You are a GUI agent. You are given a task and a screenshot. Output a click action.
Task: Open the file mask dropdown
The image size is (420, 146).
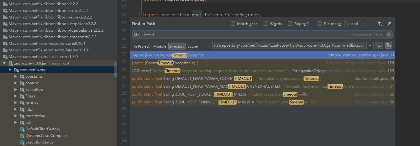pos(365,24)
